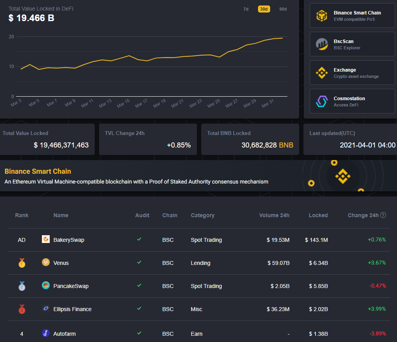Click the Change 24h help icon

[383, 215]
